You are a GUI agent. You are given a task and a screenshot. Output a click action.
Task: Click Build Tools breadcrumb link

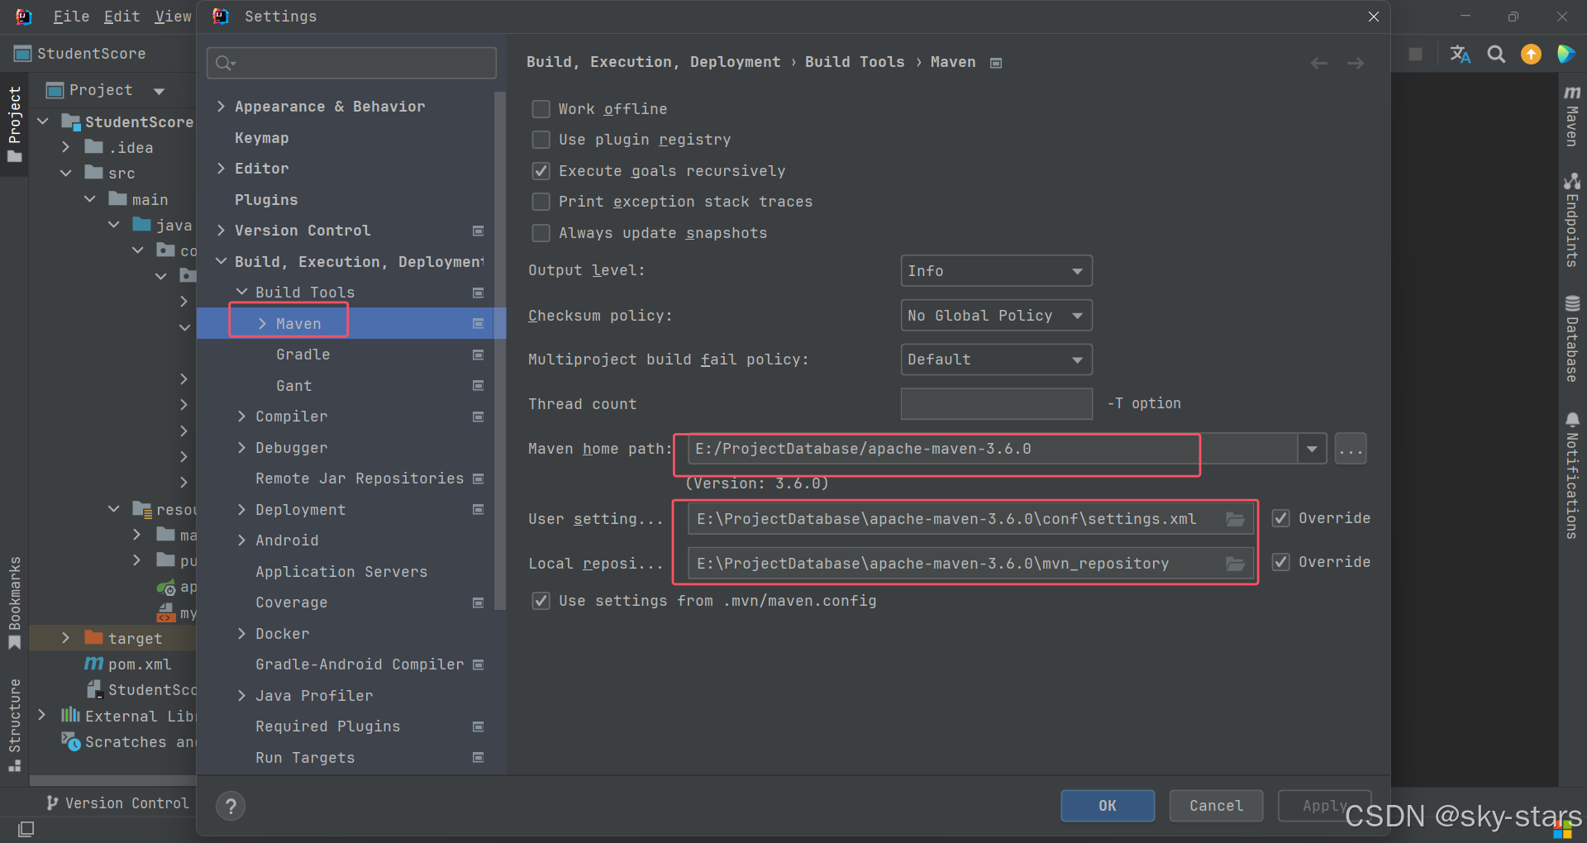(855, 63)
